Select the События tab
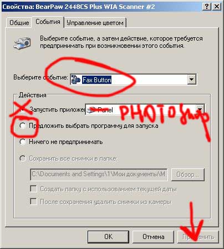The image size is (224, 249). (x=48, y=22)
